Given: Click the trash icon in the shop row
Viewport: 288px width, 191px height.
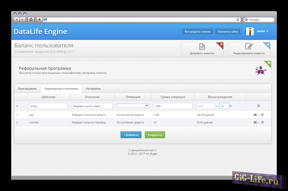Looking at the screenshot, I should [x=258, y=106].
